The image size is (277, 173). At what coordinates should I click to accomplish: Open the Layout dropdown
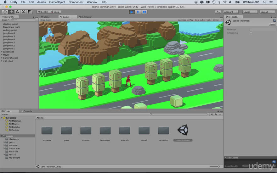tap(267, 12)
